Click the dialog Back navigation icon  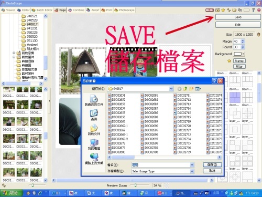[x=179, y=89]
